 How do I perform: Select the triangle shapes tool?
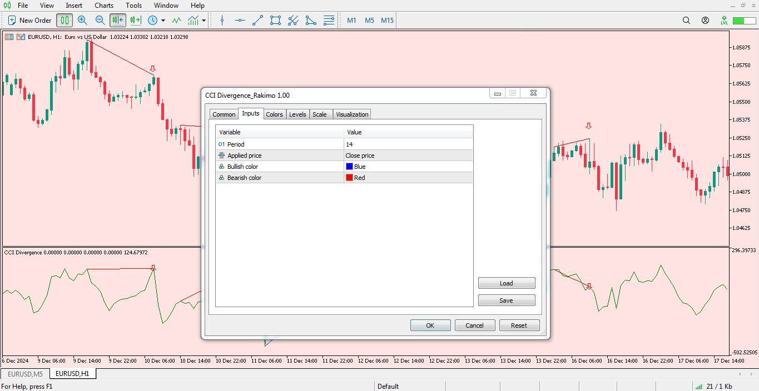[311, 21]
